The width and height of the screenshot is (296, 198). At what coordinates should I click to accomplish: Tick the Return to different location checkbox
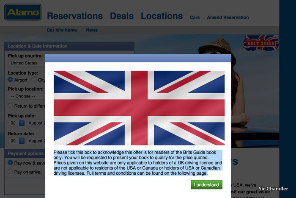[x=10, y=106]
